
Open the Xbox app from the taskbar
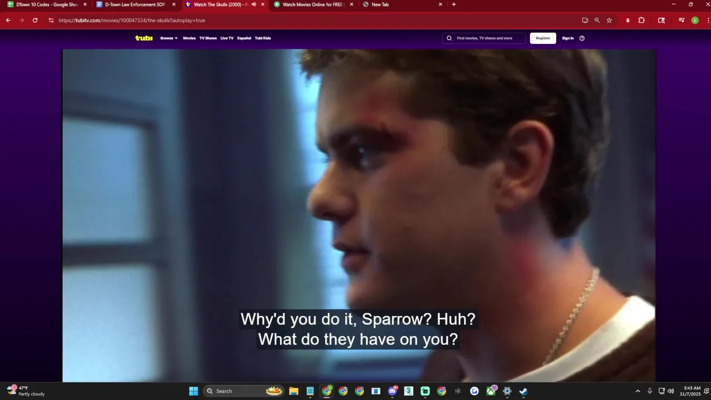[x=491, y=391]
